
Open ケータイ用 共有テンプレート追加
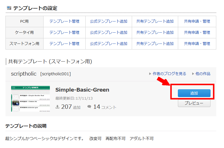(155, 33)
